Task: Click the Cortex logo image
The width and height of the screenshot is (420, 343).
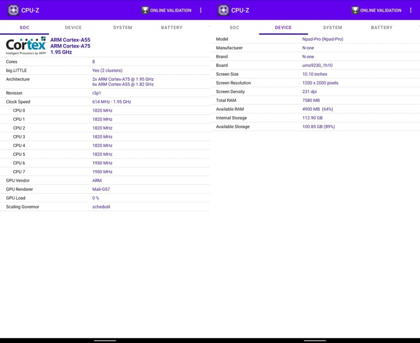Action: [26, 46]
